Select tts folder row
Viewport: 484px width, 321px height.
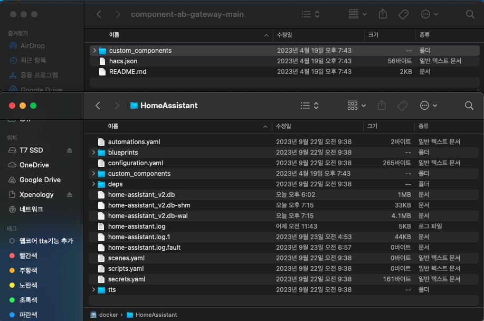point(283,289)
